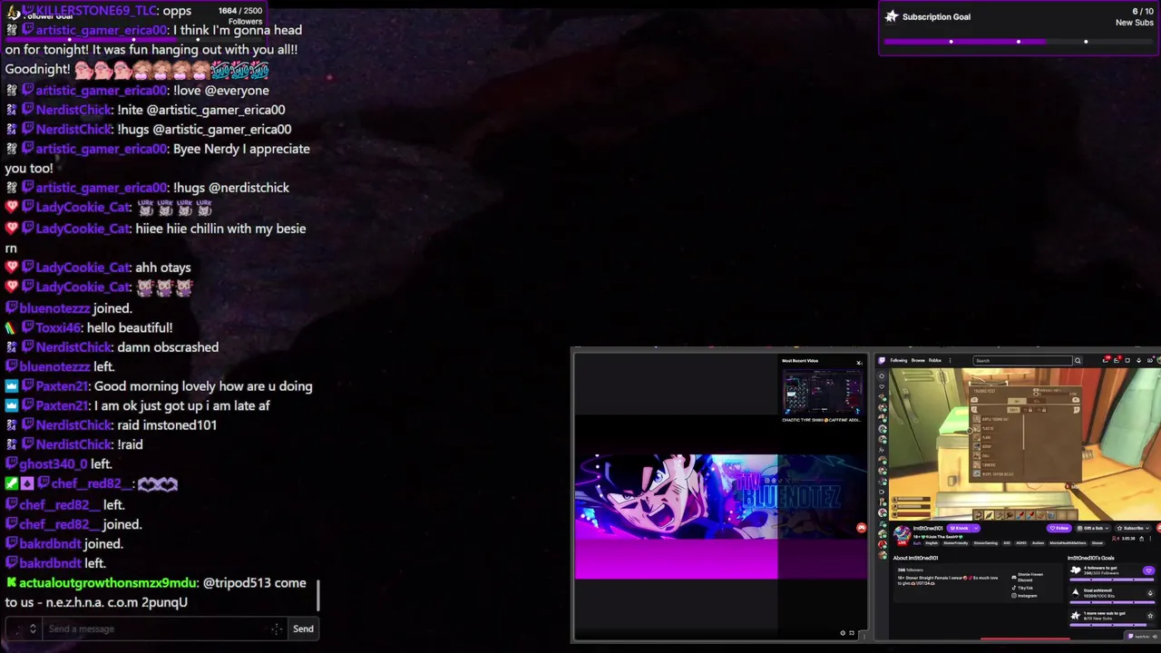Open the more options dots in Twitch nav
This screenshot has height=653, width=1161.
(950, 360)
